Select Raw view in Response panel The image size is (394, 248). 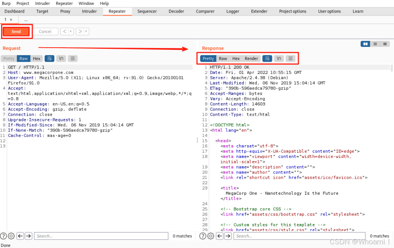tap(223, 58)
